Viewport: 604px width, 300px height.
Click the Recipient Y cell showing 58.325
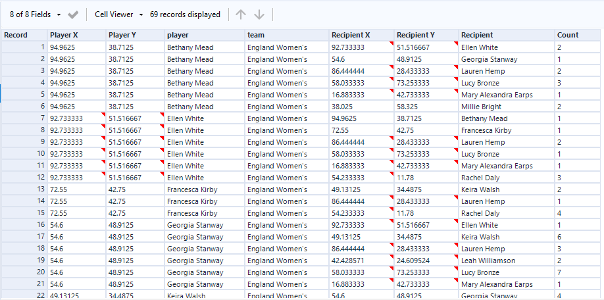(x=426, y=107)
